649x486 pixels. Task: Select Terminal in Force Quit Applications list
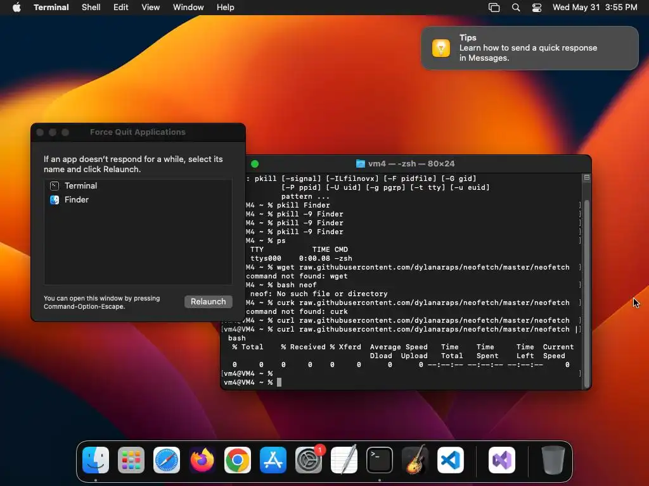pos(138,186)
